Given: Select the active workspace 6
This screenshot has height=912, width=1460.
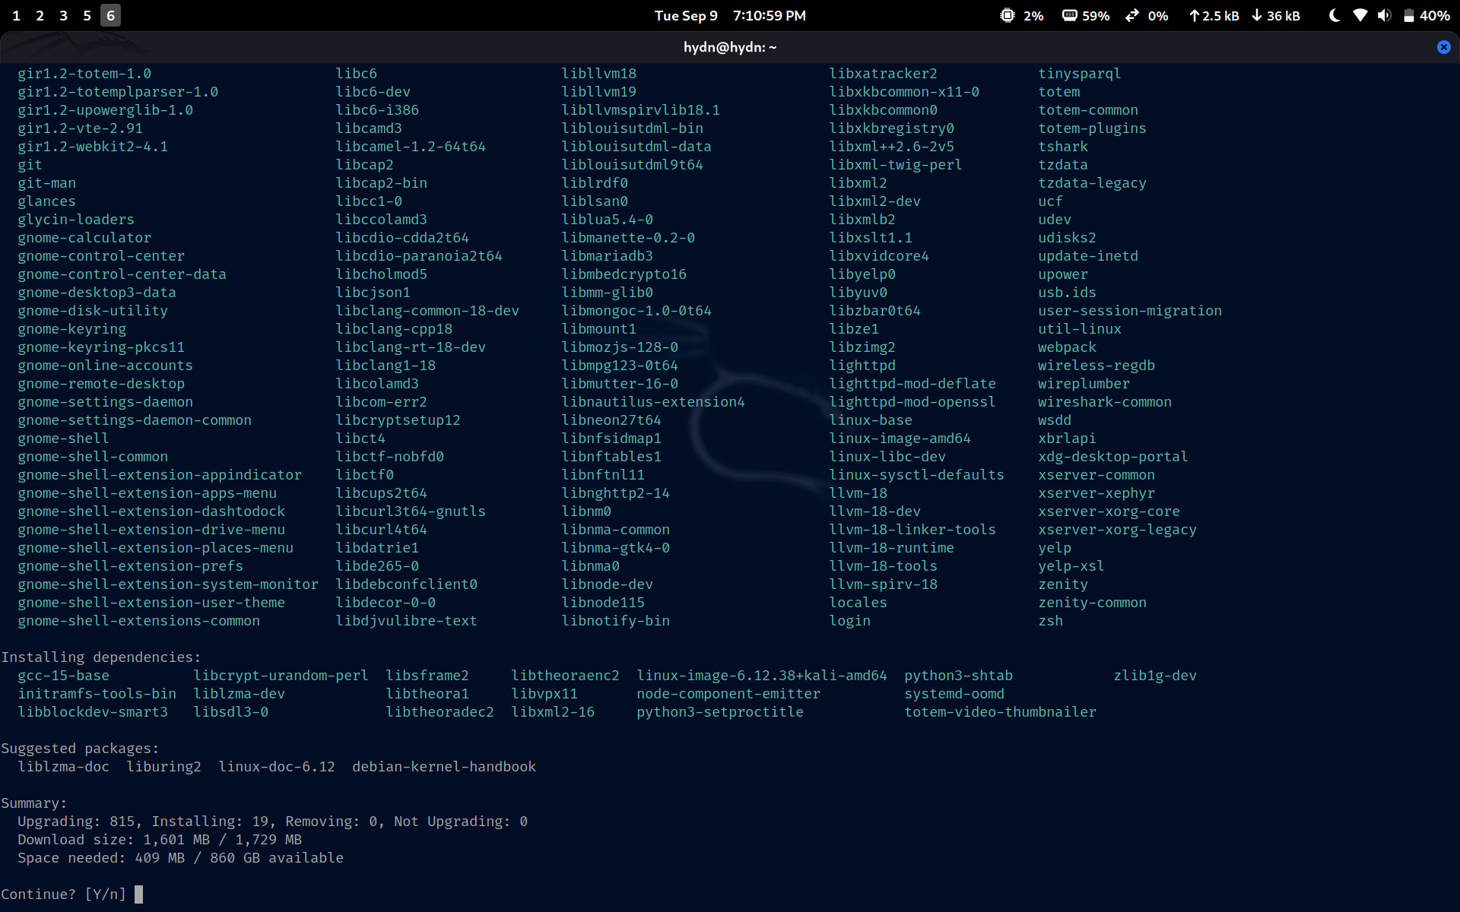Looking at the screenshot, I should 110,15.
